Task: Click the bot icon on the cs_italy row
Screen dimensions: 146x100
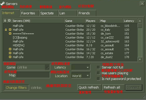Action: (10, 30)
